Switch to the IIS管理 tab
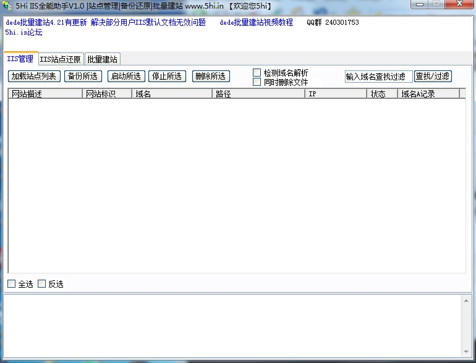 point(20,59)
